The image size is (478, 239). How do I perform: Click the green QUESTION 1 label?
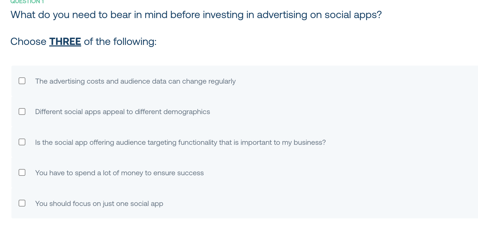(27, 2)
